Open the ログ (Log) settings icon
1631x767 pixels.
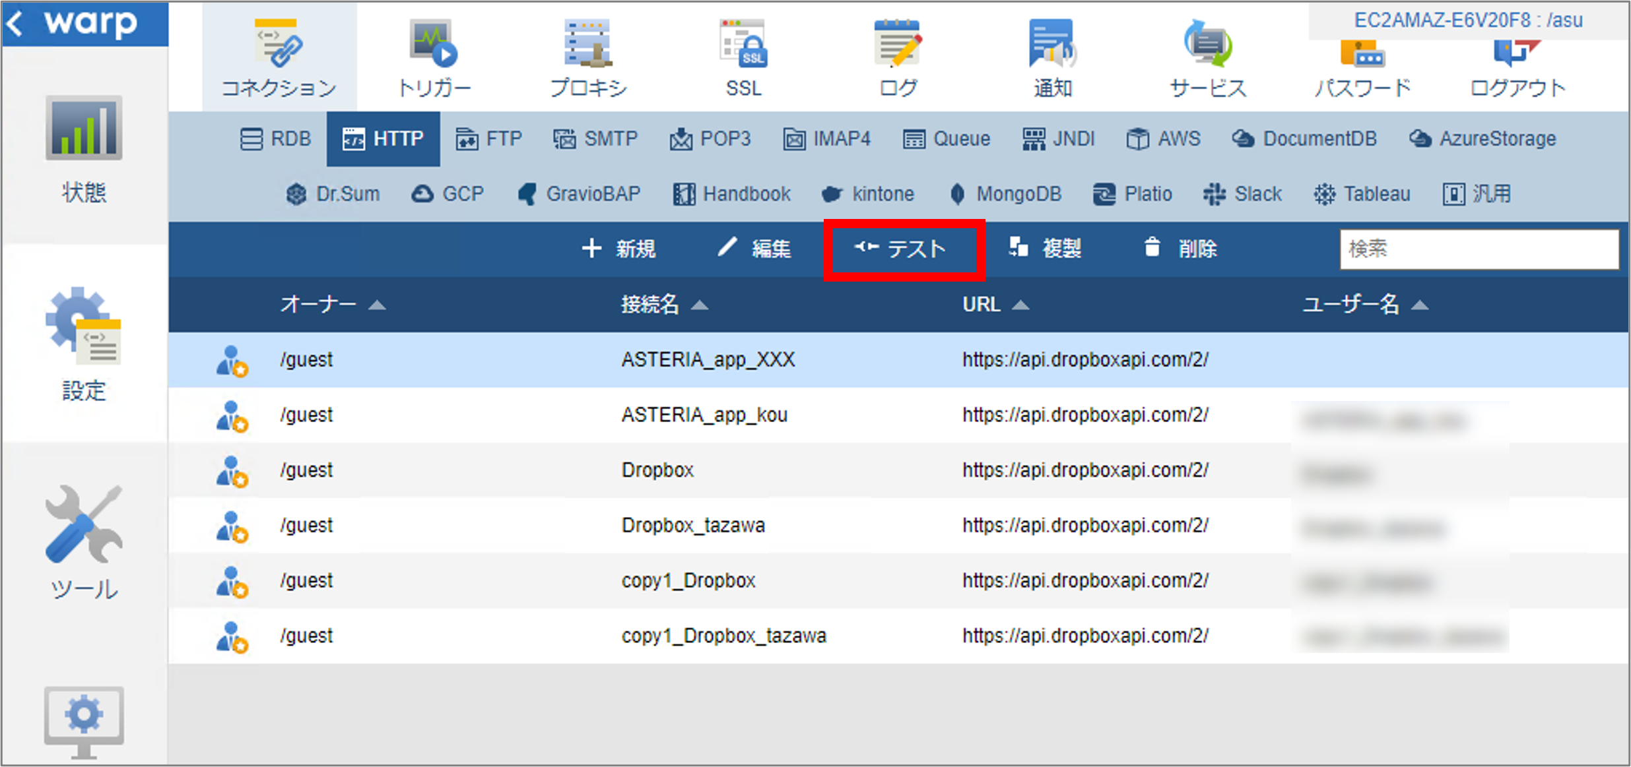click(898, 58)
